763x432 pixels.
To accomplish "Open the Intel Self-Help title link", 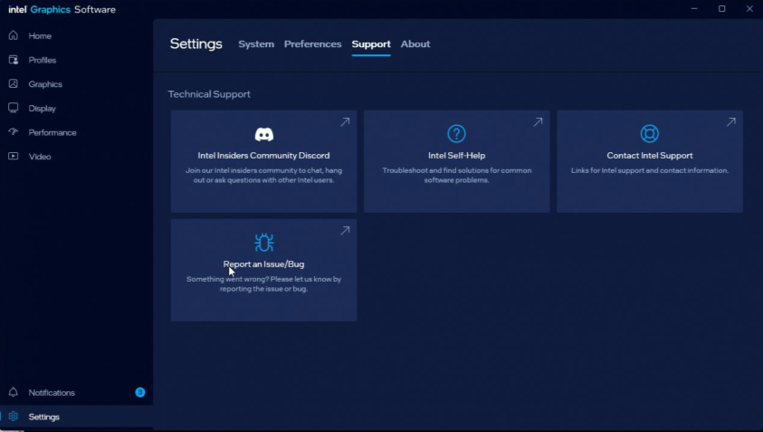I will coord(456,156).
